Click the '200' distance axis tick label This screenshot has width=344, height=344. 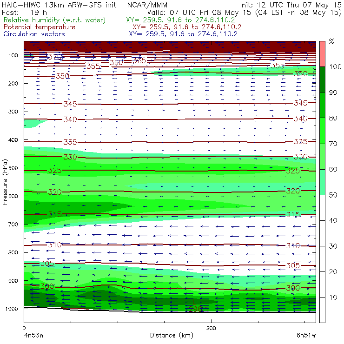(x=211, y=328)
